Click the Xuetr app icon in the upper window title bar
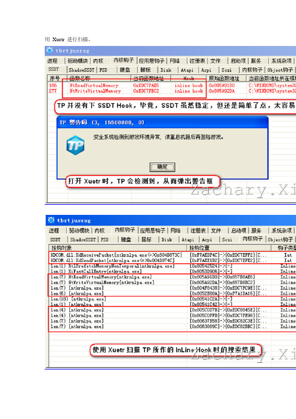The height and width of the screenshot is (419, 296). (50, 50)
